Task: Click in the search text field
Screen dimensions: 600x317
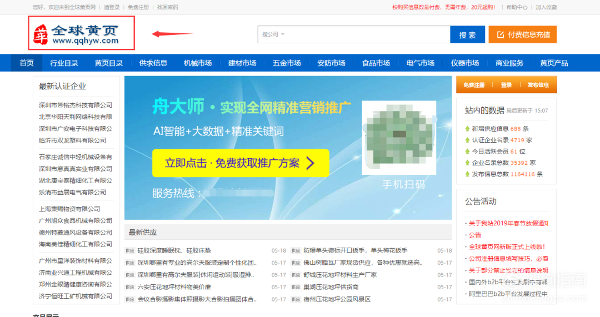Action: (x=367, y=34)
